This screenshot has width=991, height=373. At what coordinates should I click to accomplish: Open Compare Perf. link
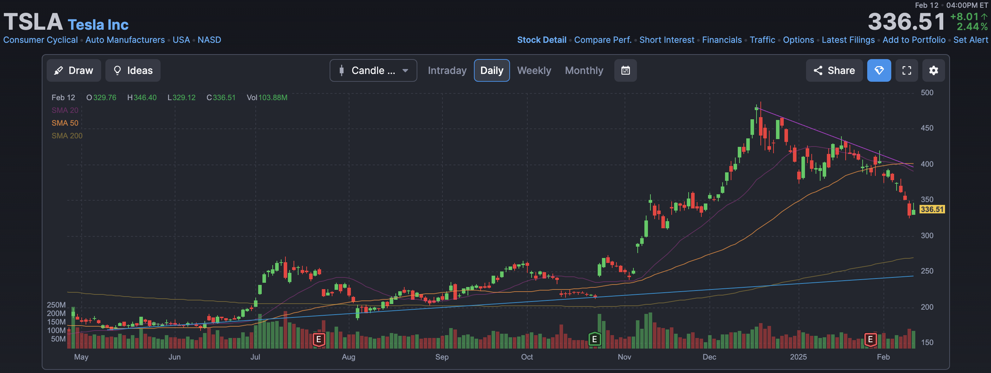(x=603, y=40)
